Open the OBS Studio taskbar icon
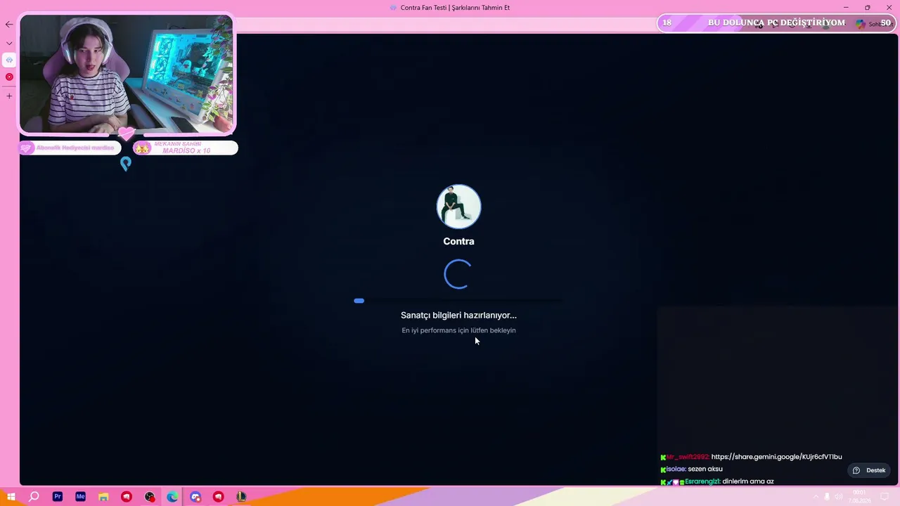Screen dimensions: 900x506 (150, 497)
